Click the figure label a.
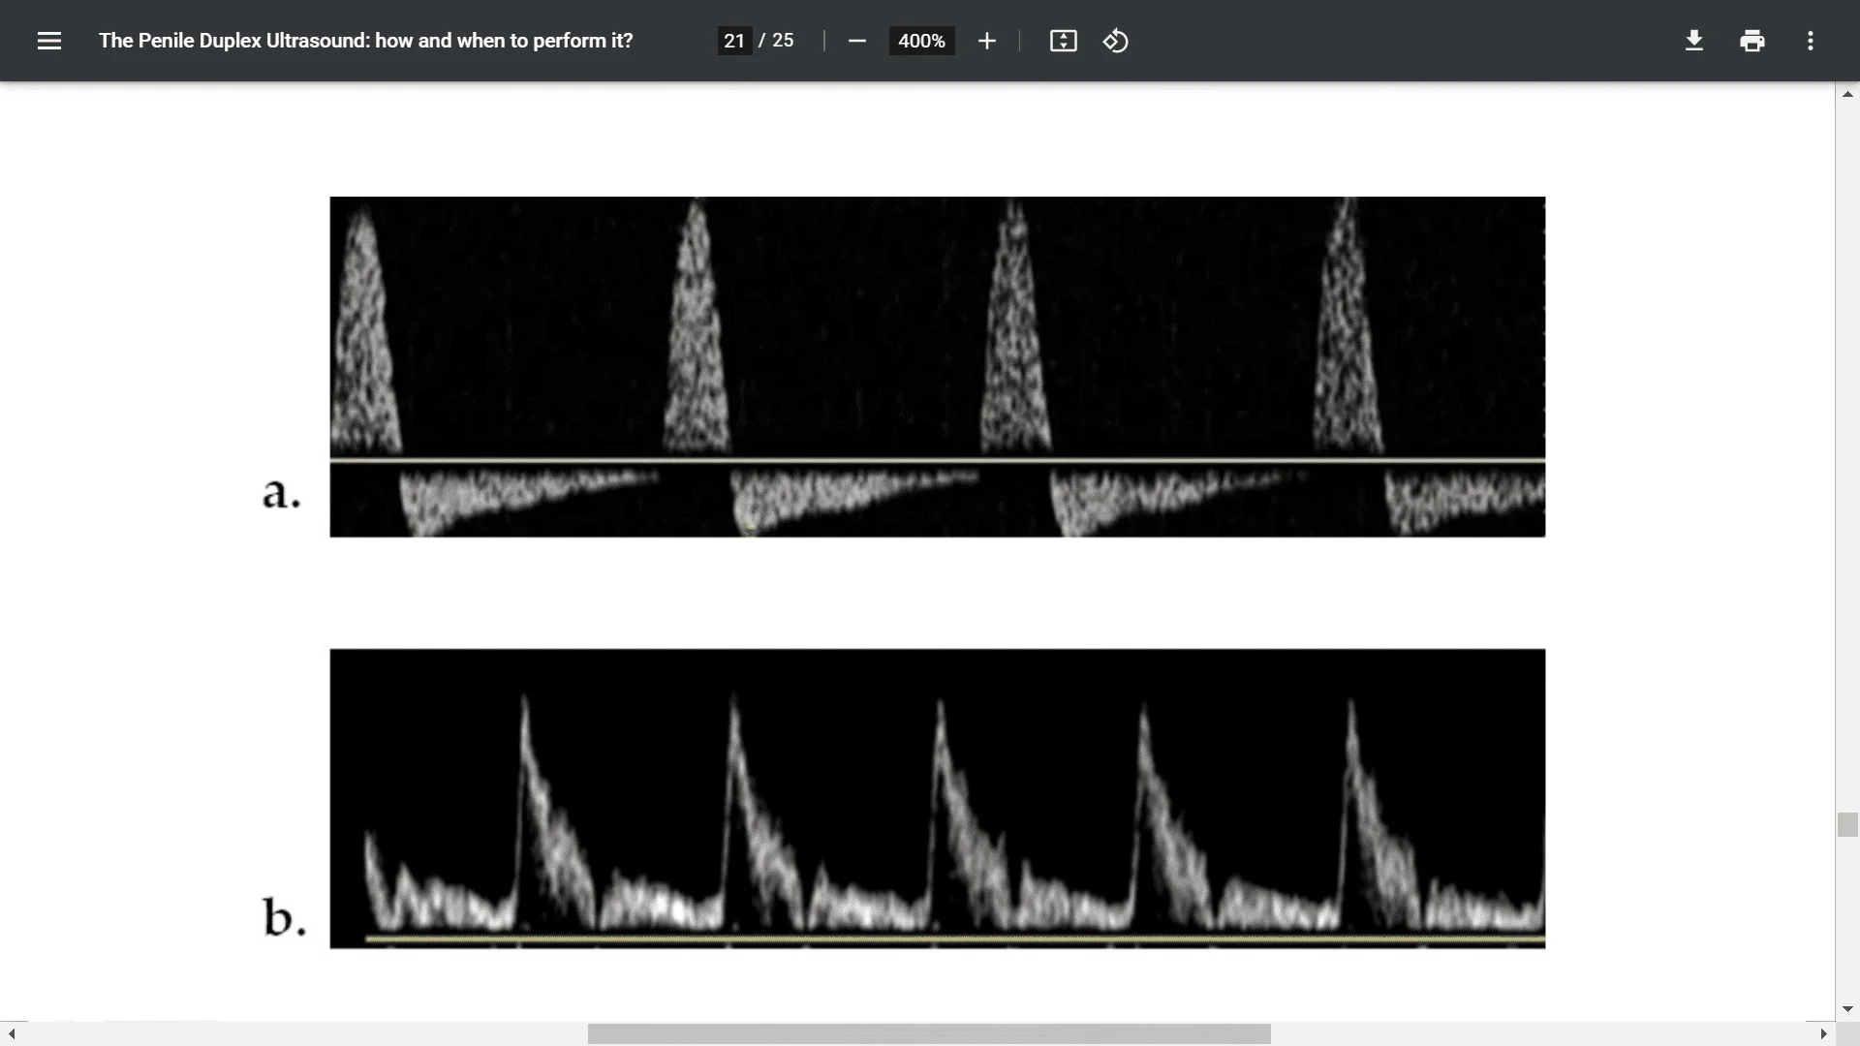 point(281,494)
